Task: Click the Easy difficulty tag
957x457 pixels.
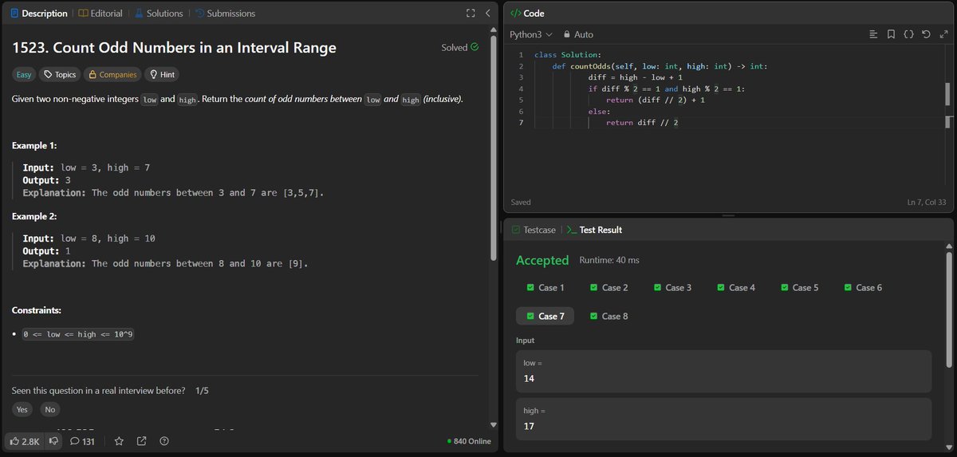Action: [24, 74]
